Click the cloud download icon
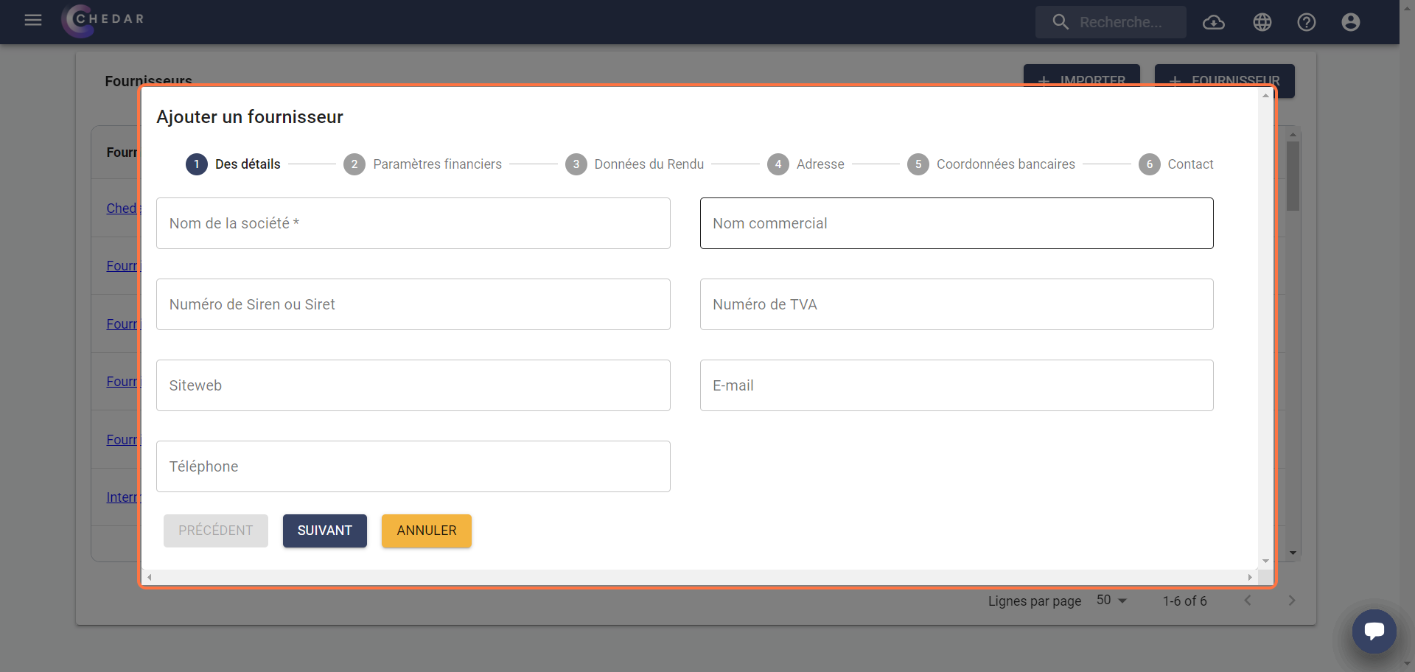 coord(1214,22)
